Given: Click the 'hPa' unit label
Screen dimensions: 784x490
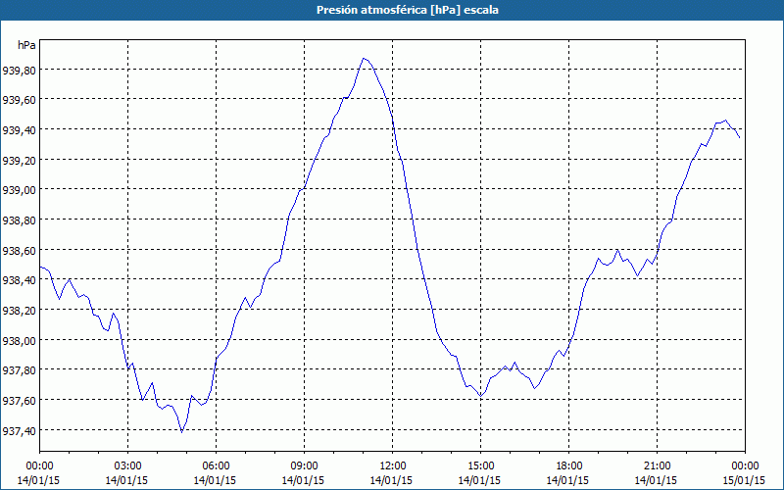Looking at the screenshot, I should 26,45.
